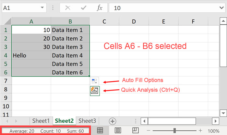Select column A header
This screenshot has width=227, height=135.
click(x=31, y=21)
